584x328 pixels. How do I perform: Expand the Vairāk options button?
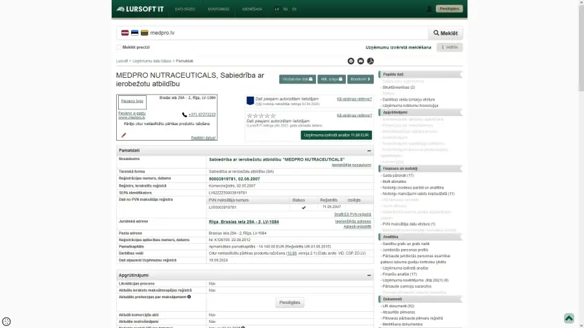450,47
